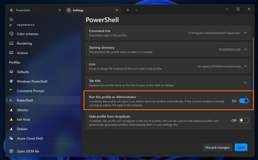Click the pwsh.exe command line path
Screen dimensions: 258x160
[x=214, y=33]
